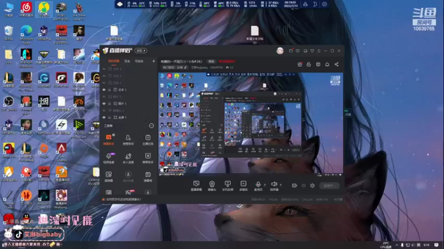The width and height of the screenshot is (444, 249).
Task: Open the message icon with red dot in title bar
Action: pos(291,51)
